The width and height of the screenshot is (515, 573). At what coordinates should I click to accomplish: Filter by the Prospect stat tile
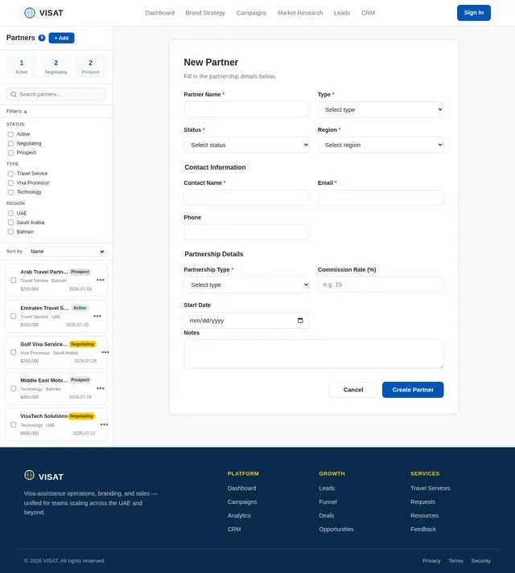click(90, 67)
